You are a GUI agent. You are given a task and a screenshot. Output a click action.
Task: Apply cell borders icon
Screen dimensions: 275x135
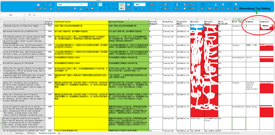click(x=75, y=8)
